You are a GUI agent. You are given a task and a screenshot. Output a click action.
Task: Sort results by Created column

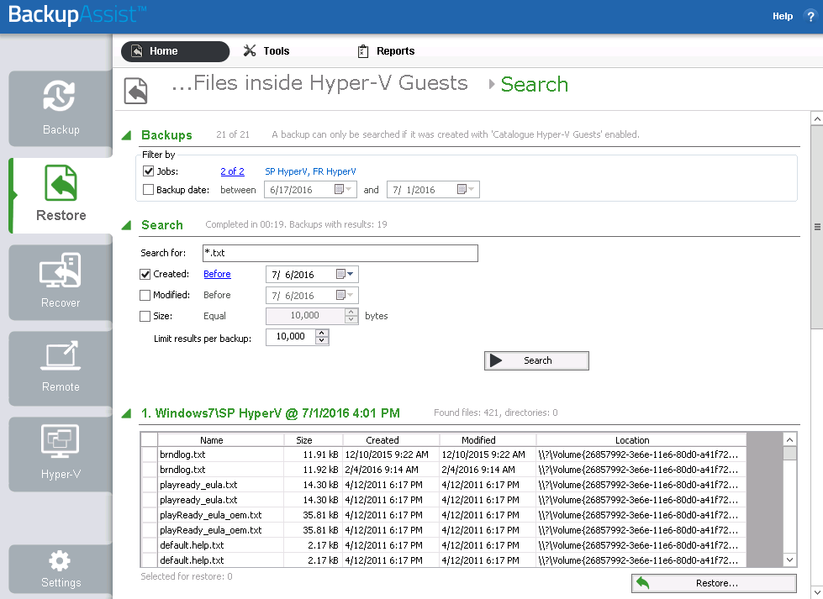pos(391,440)
